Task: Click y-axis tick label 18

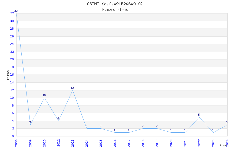Action: point(12,67)
